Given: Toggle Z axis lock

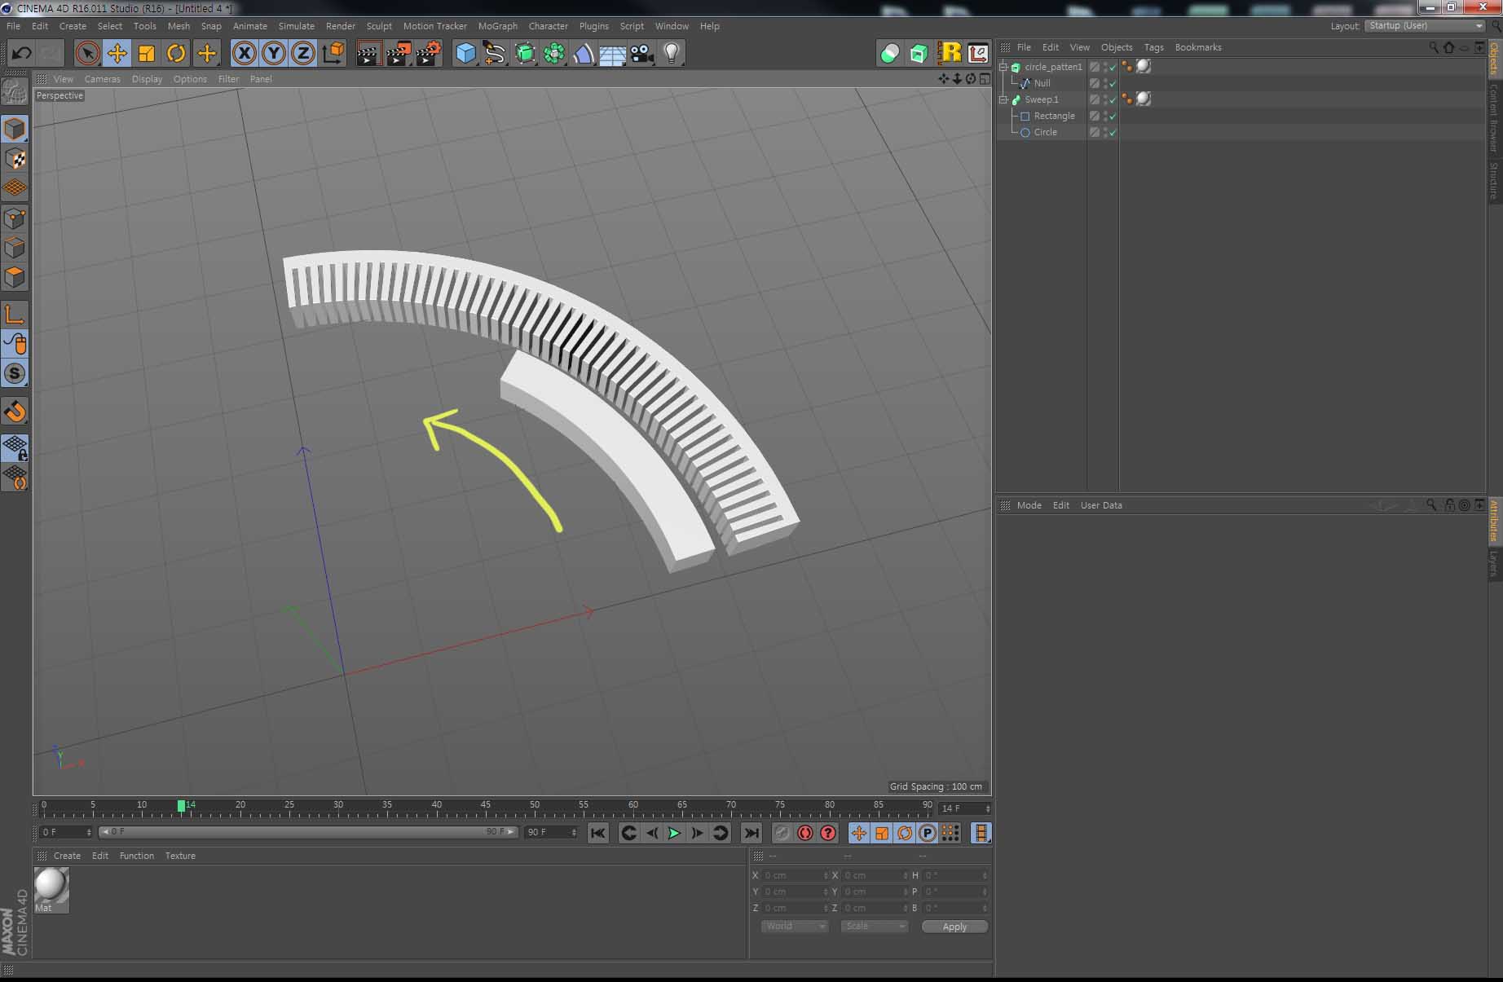Looking at the screenshot, I should pos(303,54).
